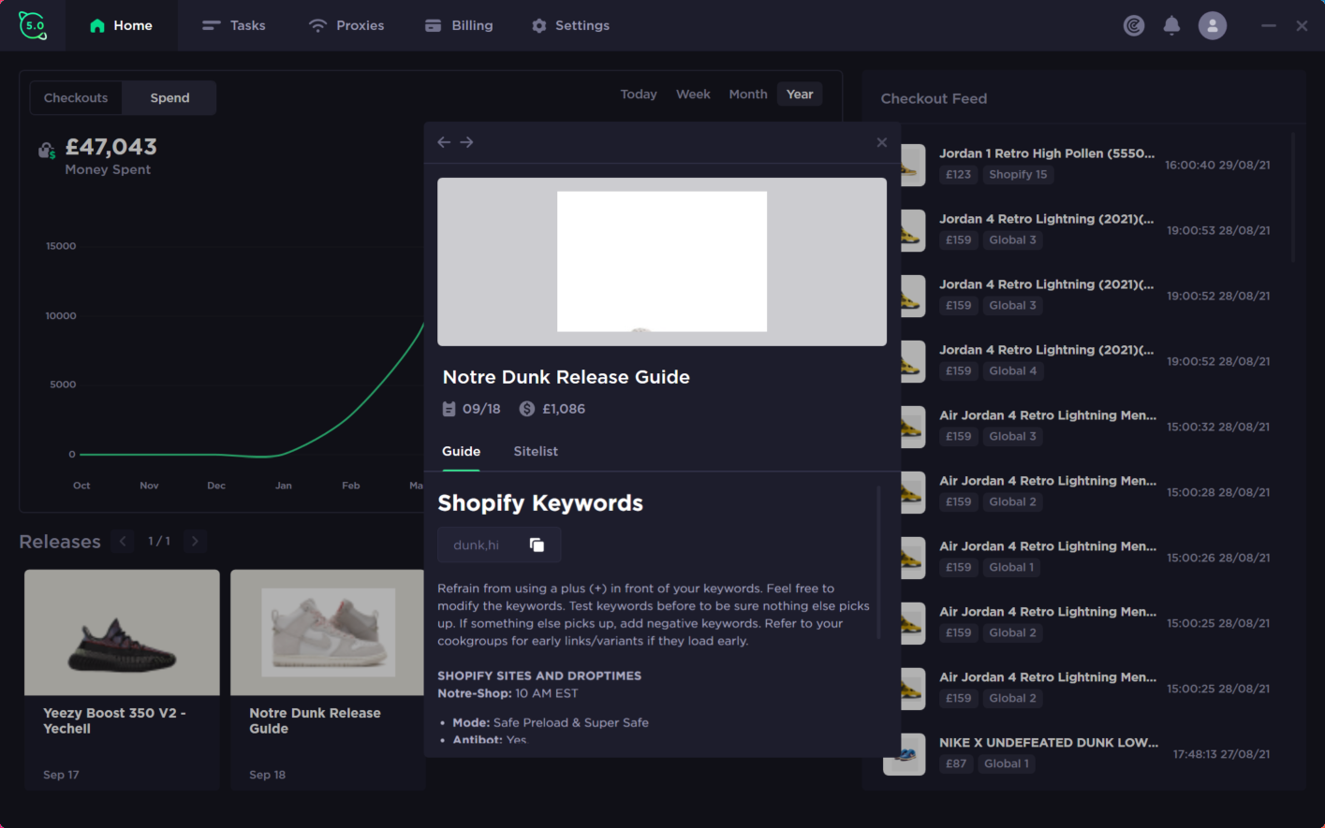Click the release guide product image
1325x828 pixels.
click(662, 262)
